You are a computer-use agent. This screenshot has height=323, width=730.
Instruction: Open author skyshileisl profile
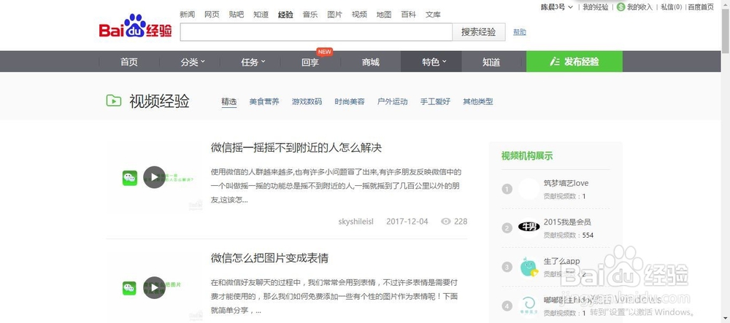coord(356,222)
